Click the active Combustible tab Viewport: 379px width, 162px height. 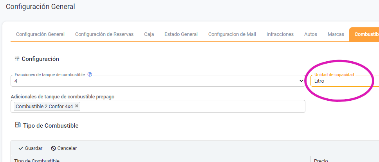[366, 34]
